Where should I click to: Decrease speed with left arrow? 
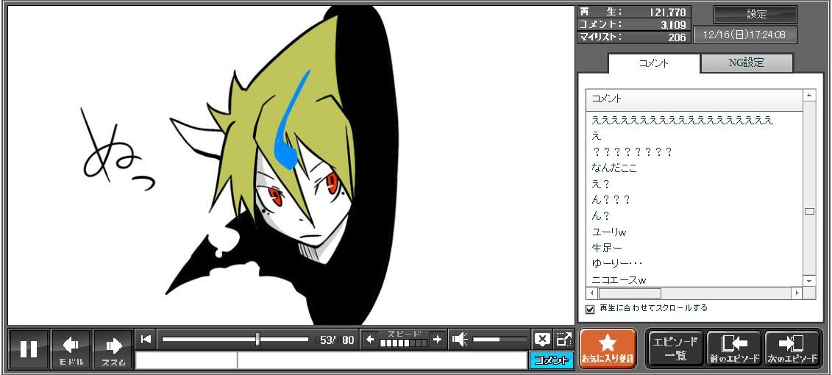pos(370,339)
